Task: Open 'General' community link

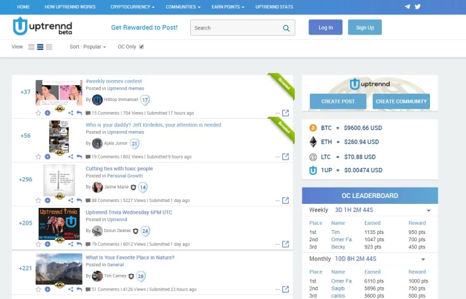Action: click(116, 264)
